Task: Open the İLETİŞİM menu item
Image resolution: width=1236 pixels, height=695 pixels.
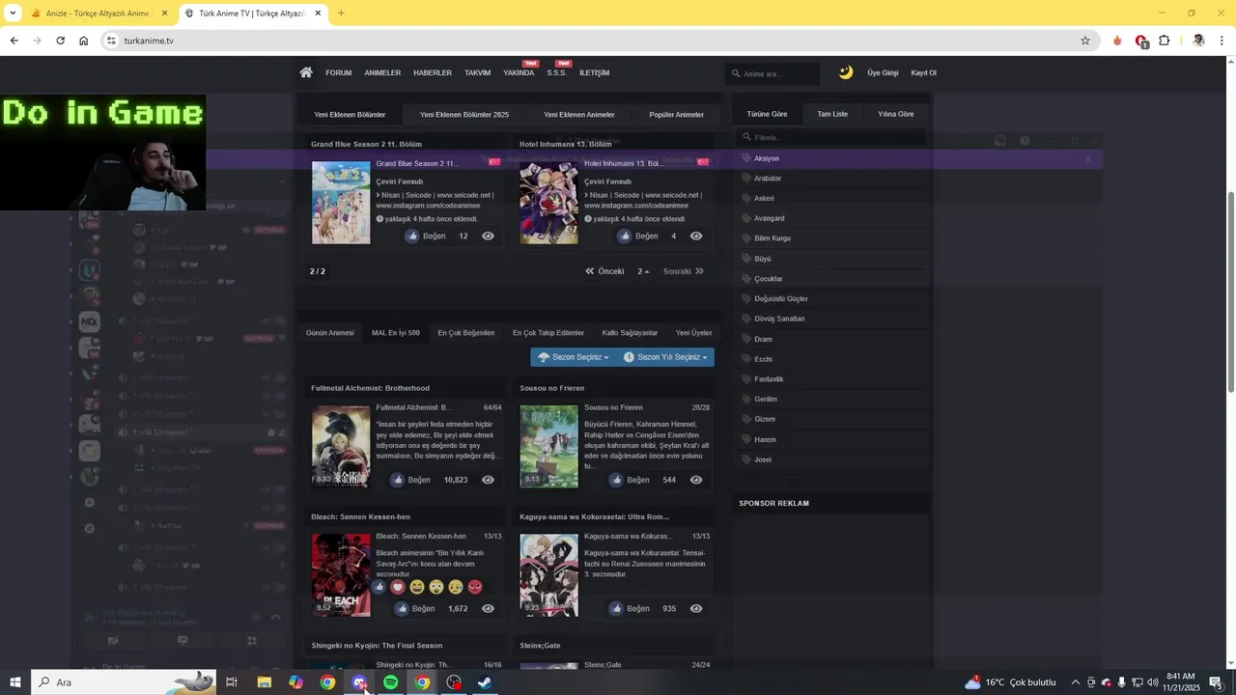Action: click(x=594, y=73)
